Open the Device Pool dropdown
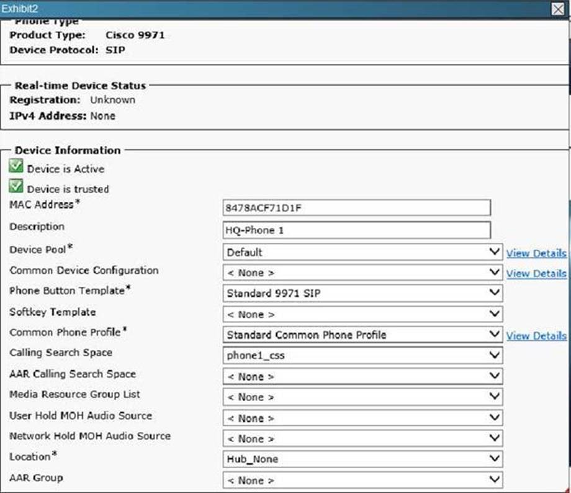Screen dimensions: 571x493 coord(362,252)
